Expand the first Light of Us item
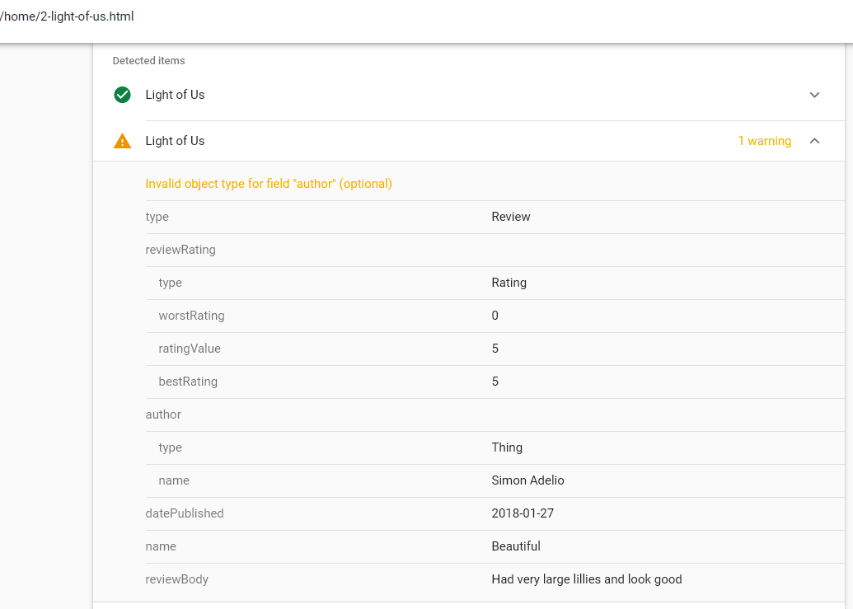Screen dimensions: 853x609 [814, 95]
